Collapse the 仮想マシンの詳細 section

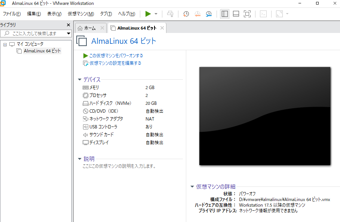(192, 187)
